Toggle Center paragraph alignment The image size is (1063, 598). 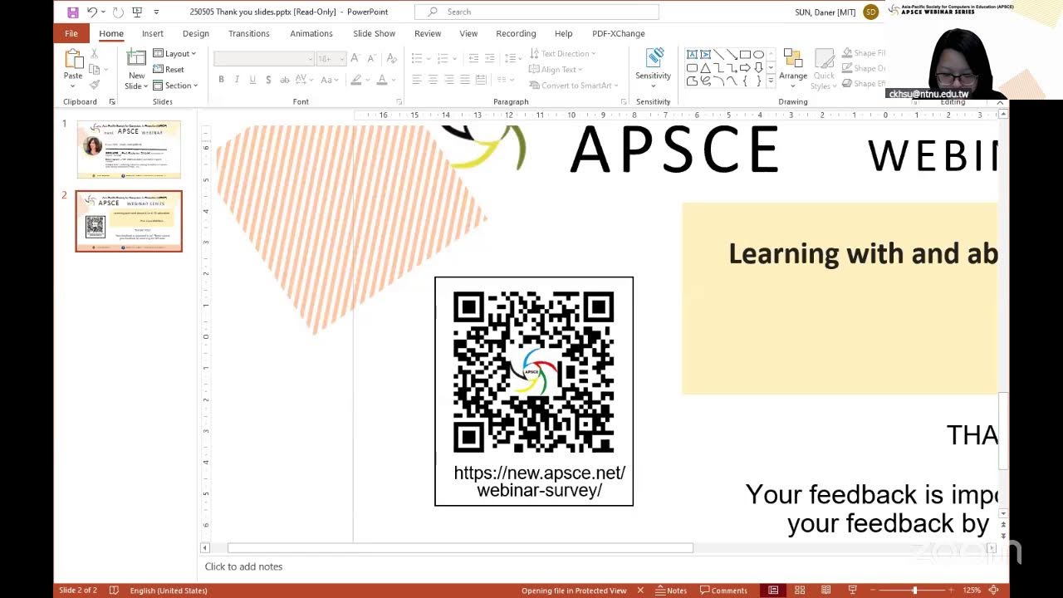[x=434, y=80]
